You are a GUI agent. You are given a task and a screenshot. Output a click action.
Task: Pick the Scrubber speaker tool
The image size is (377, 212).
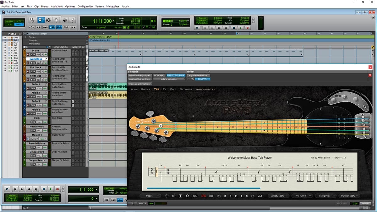click(x=65, y=20)
